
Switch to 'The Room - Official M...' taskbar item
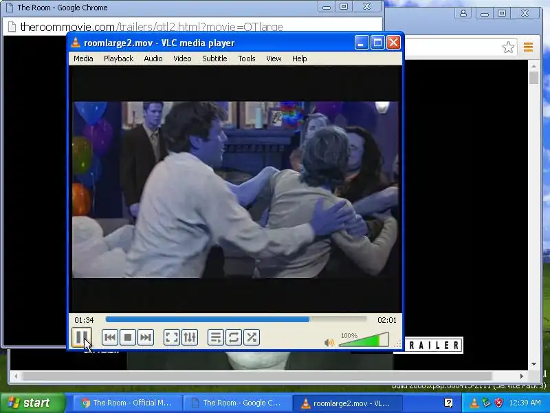click(x=126, y=403)
